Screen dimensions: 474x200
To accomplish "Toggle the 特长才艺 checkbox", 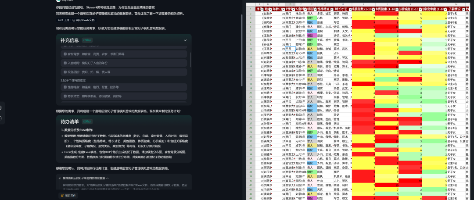I will pos(65,96).
